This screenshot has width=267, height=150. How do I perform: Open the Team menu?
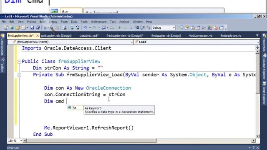(x=64, y=22)
